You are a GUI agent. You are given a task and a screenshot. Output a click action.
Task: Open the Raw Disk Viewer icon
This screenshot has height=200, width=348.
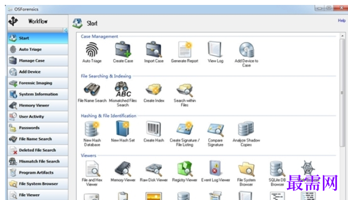(x=153, y=169)
